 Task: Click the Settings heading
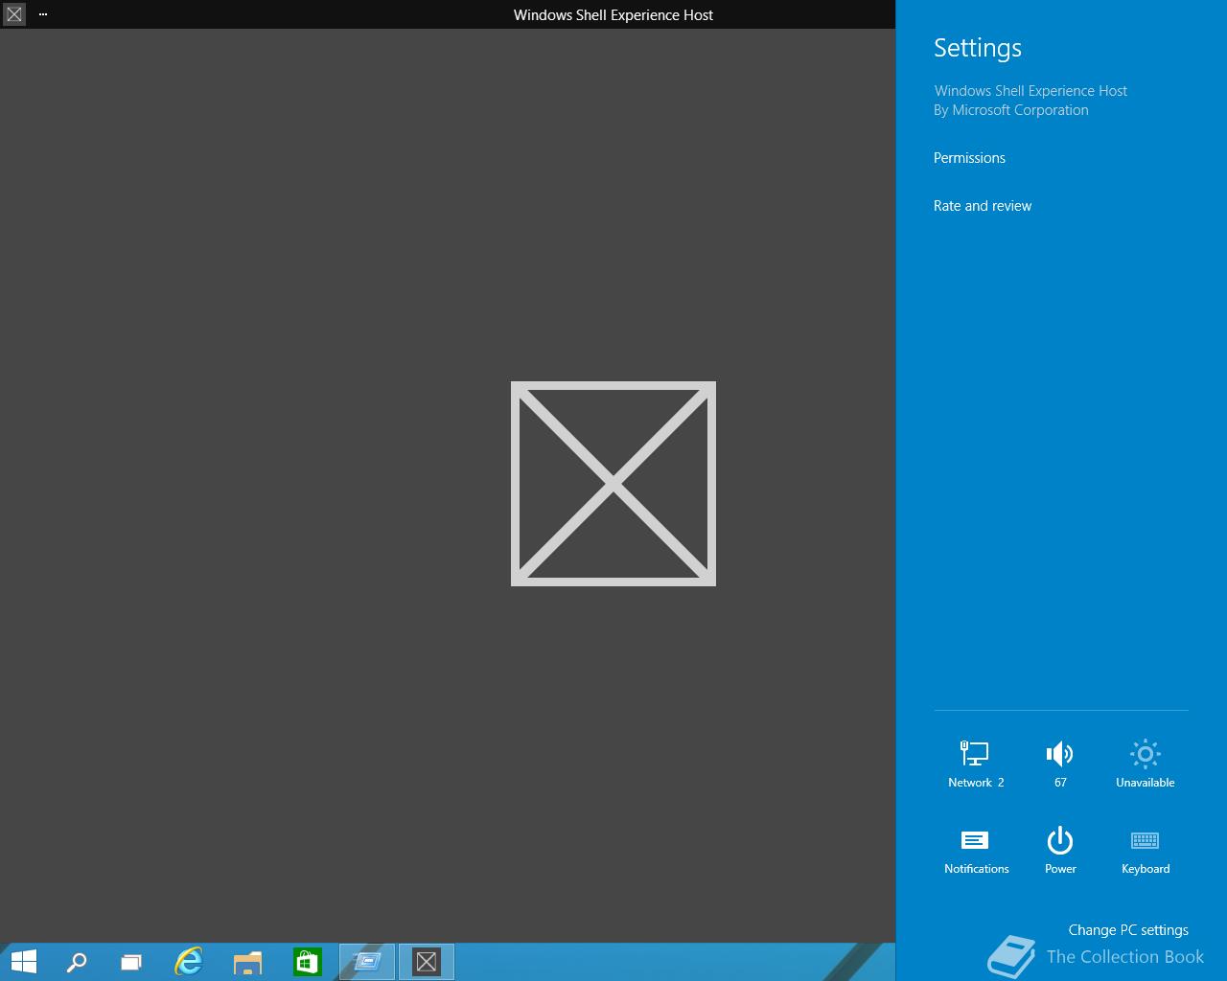pos(978,48)
